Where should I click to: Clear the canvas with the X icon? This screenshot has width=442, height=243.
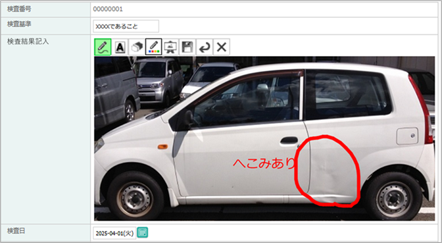point(222,47)
